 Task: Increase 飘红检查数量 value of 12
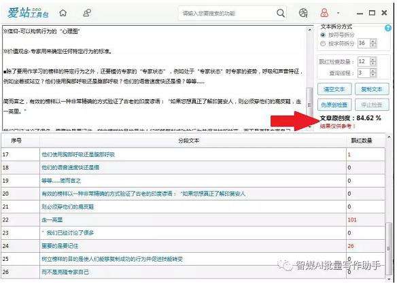click(373, 59)
